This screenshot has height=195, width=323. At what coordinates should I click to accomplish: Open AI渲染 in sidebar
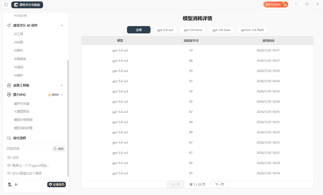pyautogui.click(x=19, y=67)
